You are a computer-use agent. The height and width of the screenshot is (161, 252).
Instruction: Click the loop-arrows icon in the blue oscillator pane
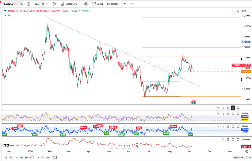(238, 127)
